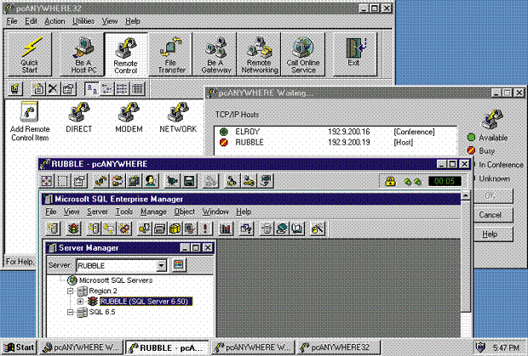The width and height of the screenshot is (528, 356).
Task: Select Be A Gateway mode
Action: click(215, 54)
